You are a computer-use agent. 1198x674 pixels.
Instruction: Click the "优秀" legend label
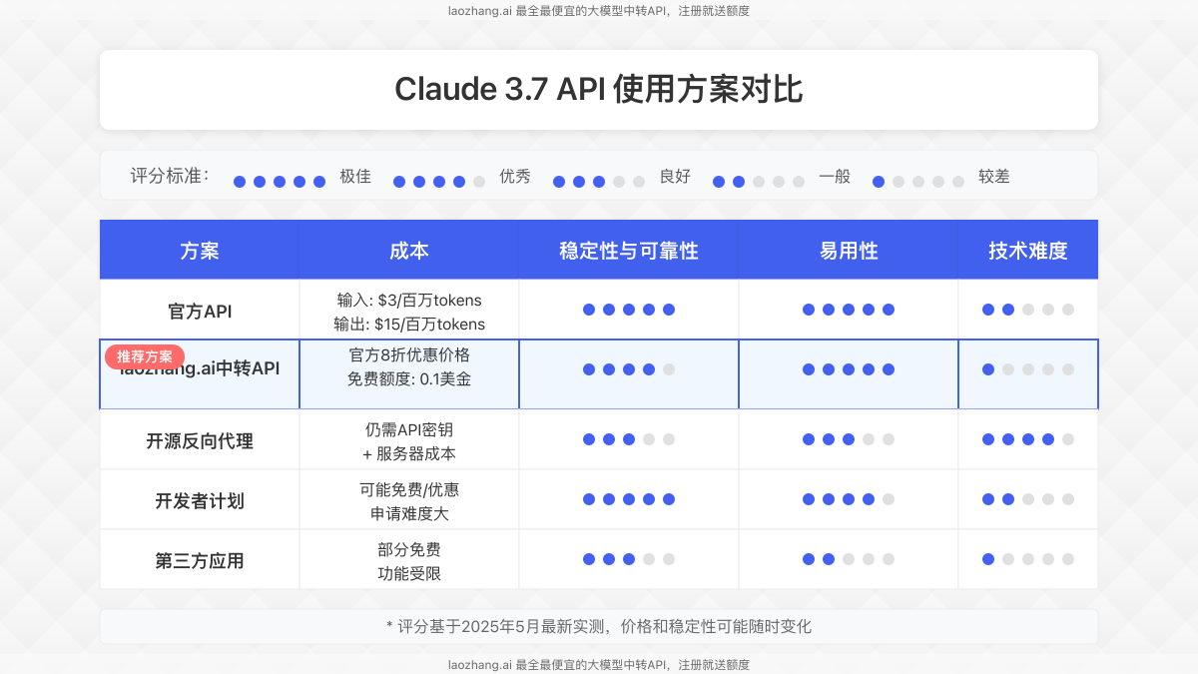tap(515, 177)
